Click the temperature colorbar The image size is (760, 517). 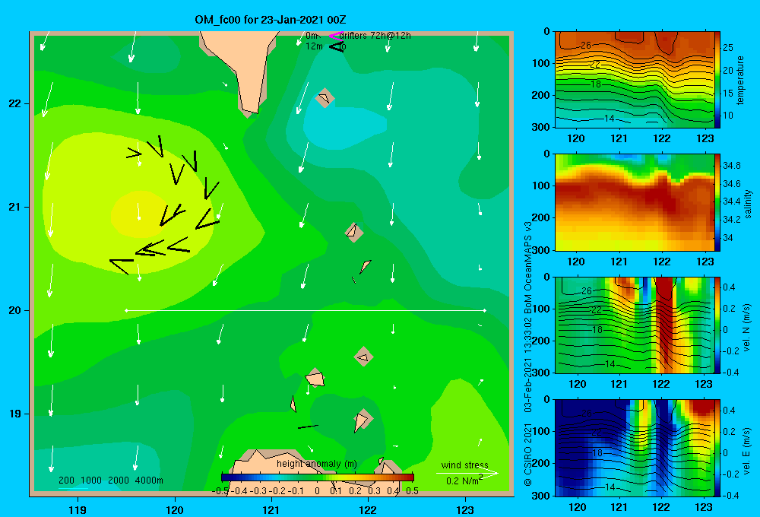[x=717, y=80]
